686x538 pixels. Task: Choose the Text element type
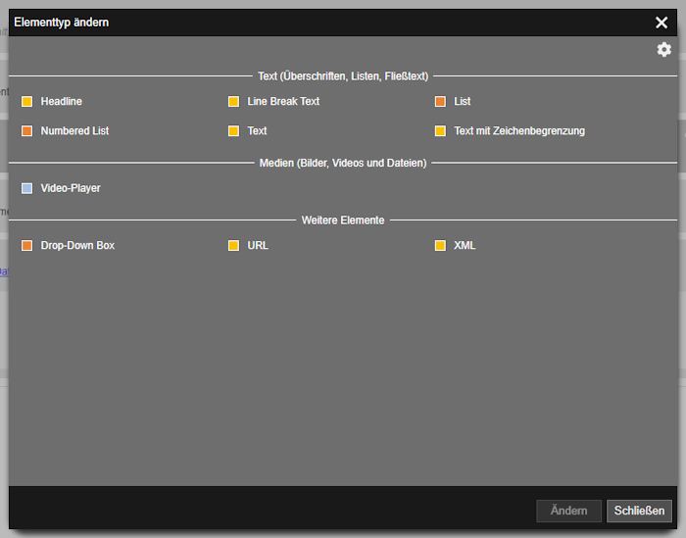pyautogui.click(x=257, y=130)
